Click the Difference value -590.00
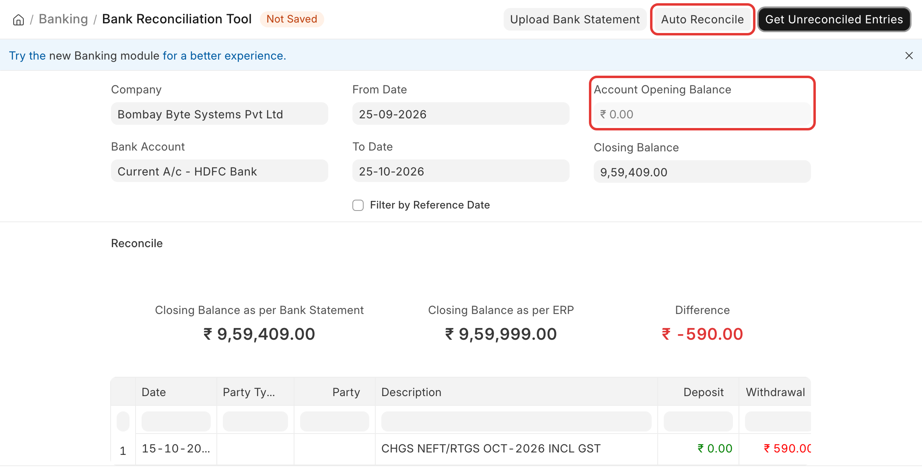This screenshot has height=475, width=922. [702, 334]
